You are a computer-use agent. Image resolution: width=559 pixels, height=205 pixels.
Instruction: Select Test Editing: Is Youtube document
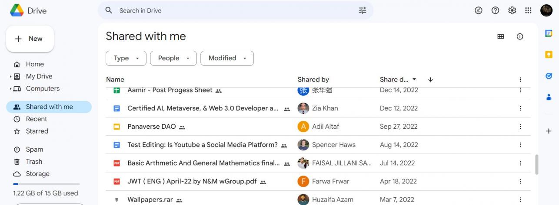tap(203, 145)
